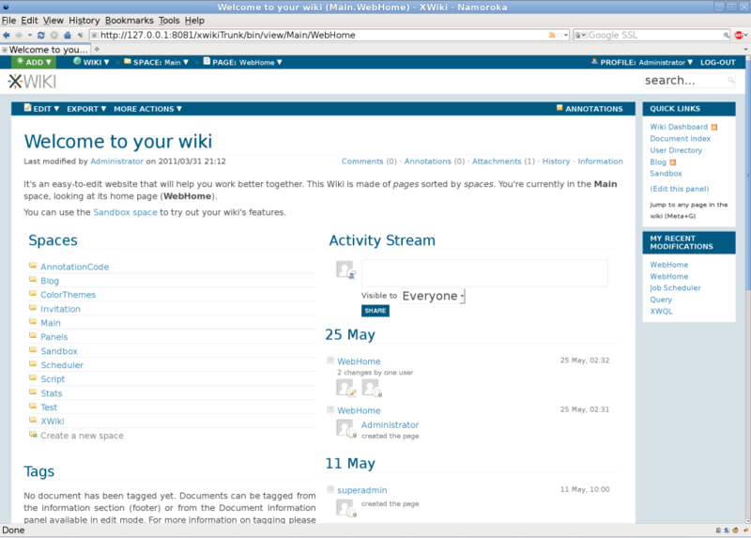The height and width of the screenshot is (538, 751).
Task: Open the Bookmarks menu
Action: coord(130,21)
